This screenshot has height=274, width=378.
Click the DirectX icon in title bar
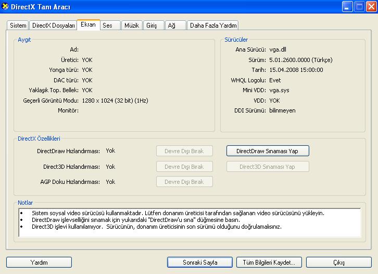[5, 6]
